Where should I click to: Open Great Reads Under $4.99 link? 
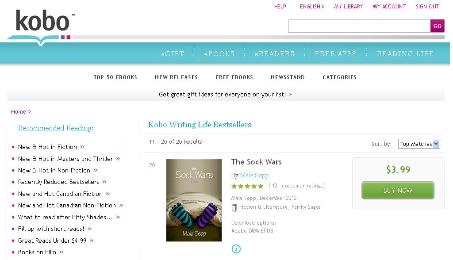tap(52, 241)
